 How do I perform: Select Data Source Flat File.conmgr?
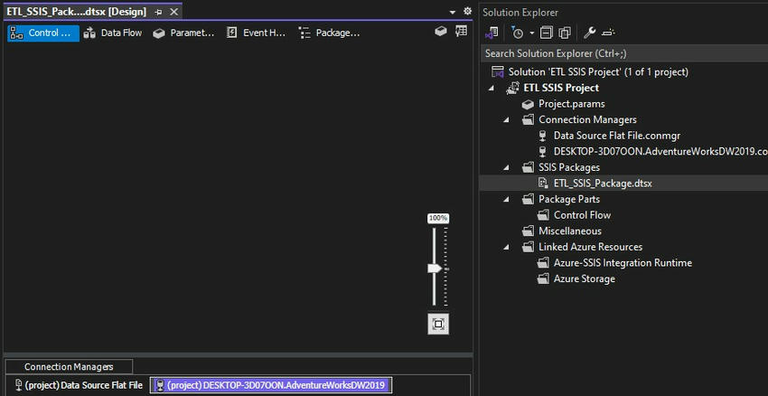point(616,136)
